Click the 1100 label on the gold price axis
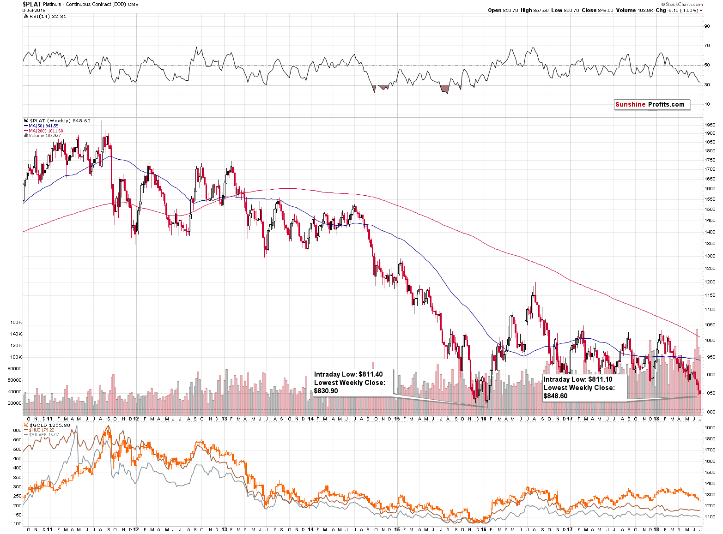 point(710,517)
